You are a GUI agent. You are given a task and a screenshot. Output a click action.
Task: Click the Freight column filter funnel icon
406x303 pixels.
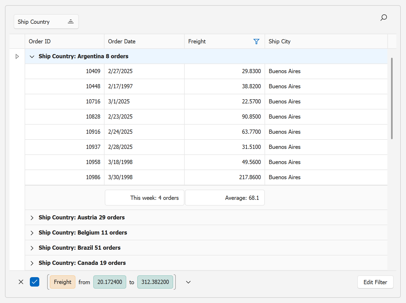point(256,42)
